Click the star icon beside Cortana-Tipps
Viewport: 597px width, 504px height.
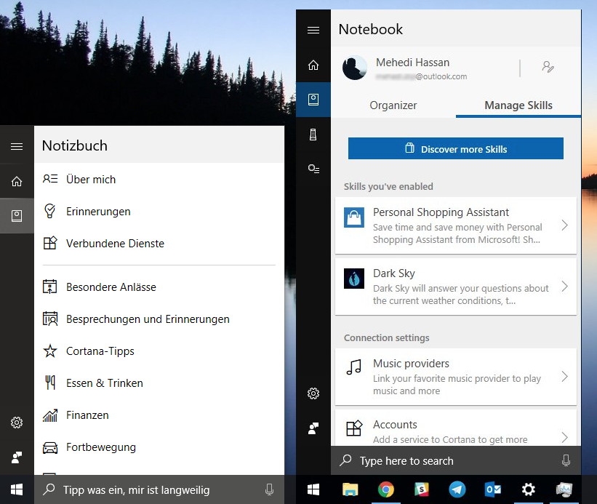[x=50, y=351]
